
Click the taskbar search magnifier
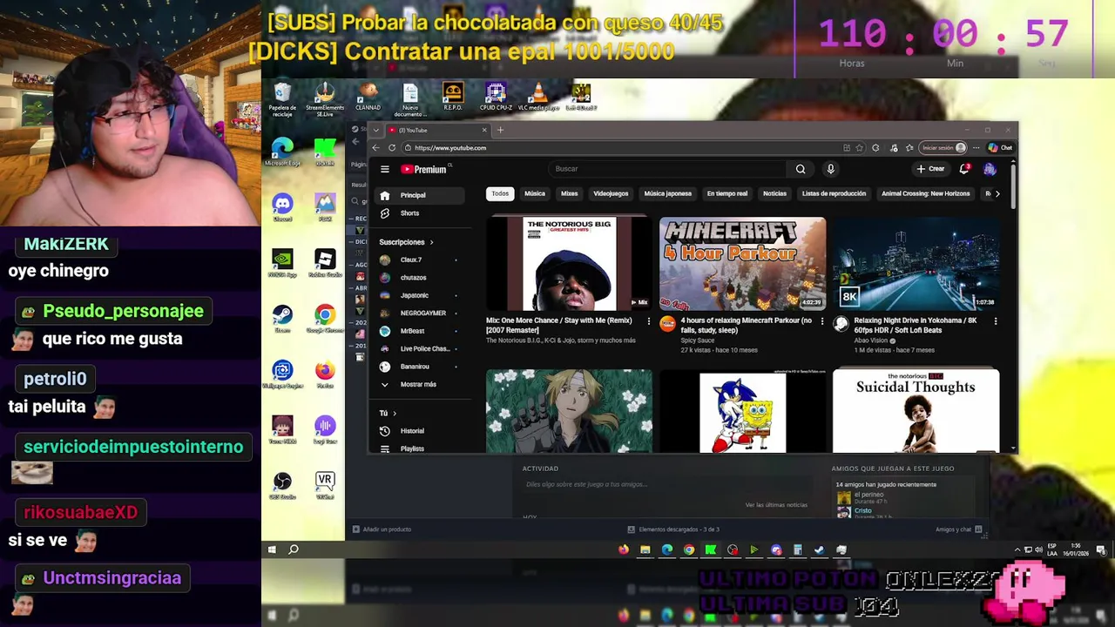[x=294, y=549]
